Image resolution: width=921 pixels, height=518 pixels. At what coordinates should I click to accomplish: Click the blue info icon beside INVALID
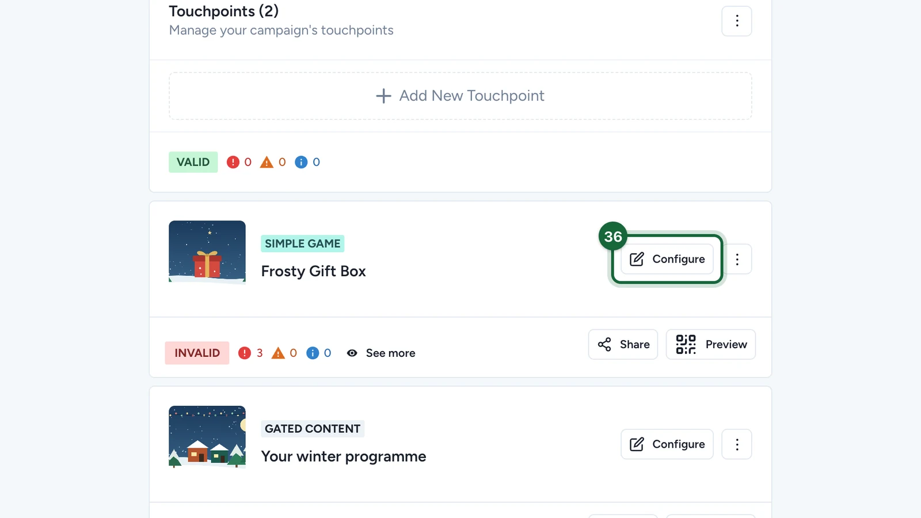[313, 353]
